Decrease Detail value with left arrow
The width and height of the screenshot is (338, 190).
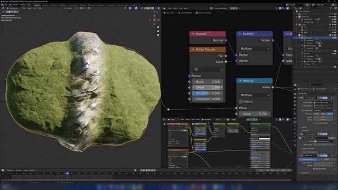point(194,88)
